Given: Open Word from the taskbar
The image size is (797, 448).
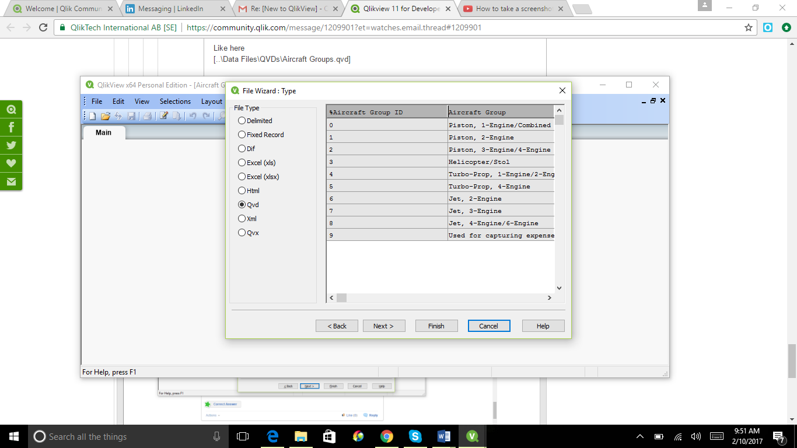Looking at the screenshot, I should point(443,436).
